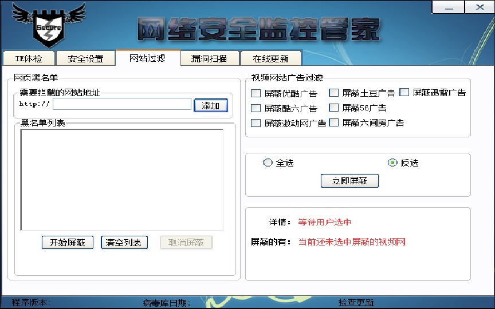Click the 立即屏蔽 button

pyautogui.click(x=349, y=181)
